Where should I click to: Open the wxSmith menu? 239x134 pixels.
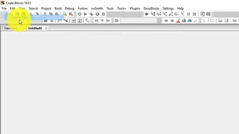point(97,9)
